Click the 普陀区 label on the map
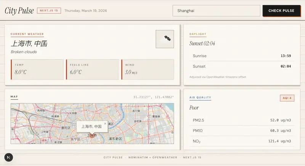The image size is (305, 166). 66,128
